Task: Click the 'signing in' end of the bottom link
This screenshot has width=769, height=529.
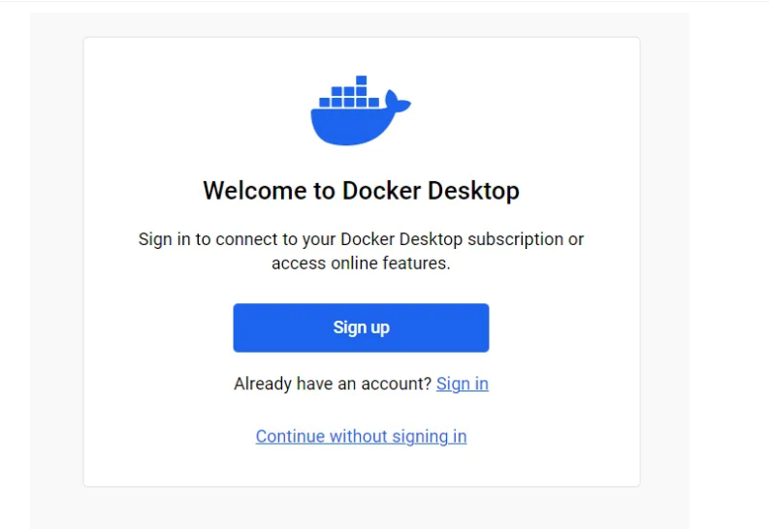Action: pos(428,436)
